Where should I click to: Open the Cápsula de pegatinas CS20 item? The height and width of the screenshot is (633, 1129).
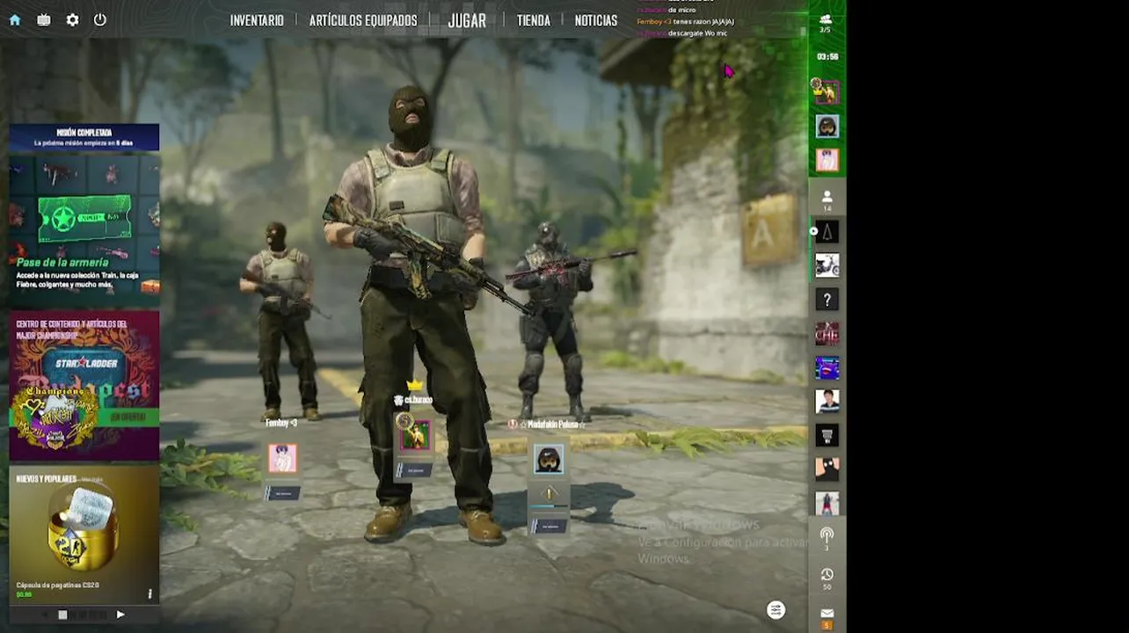tap(84, 535)
